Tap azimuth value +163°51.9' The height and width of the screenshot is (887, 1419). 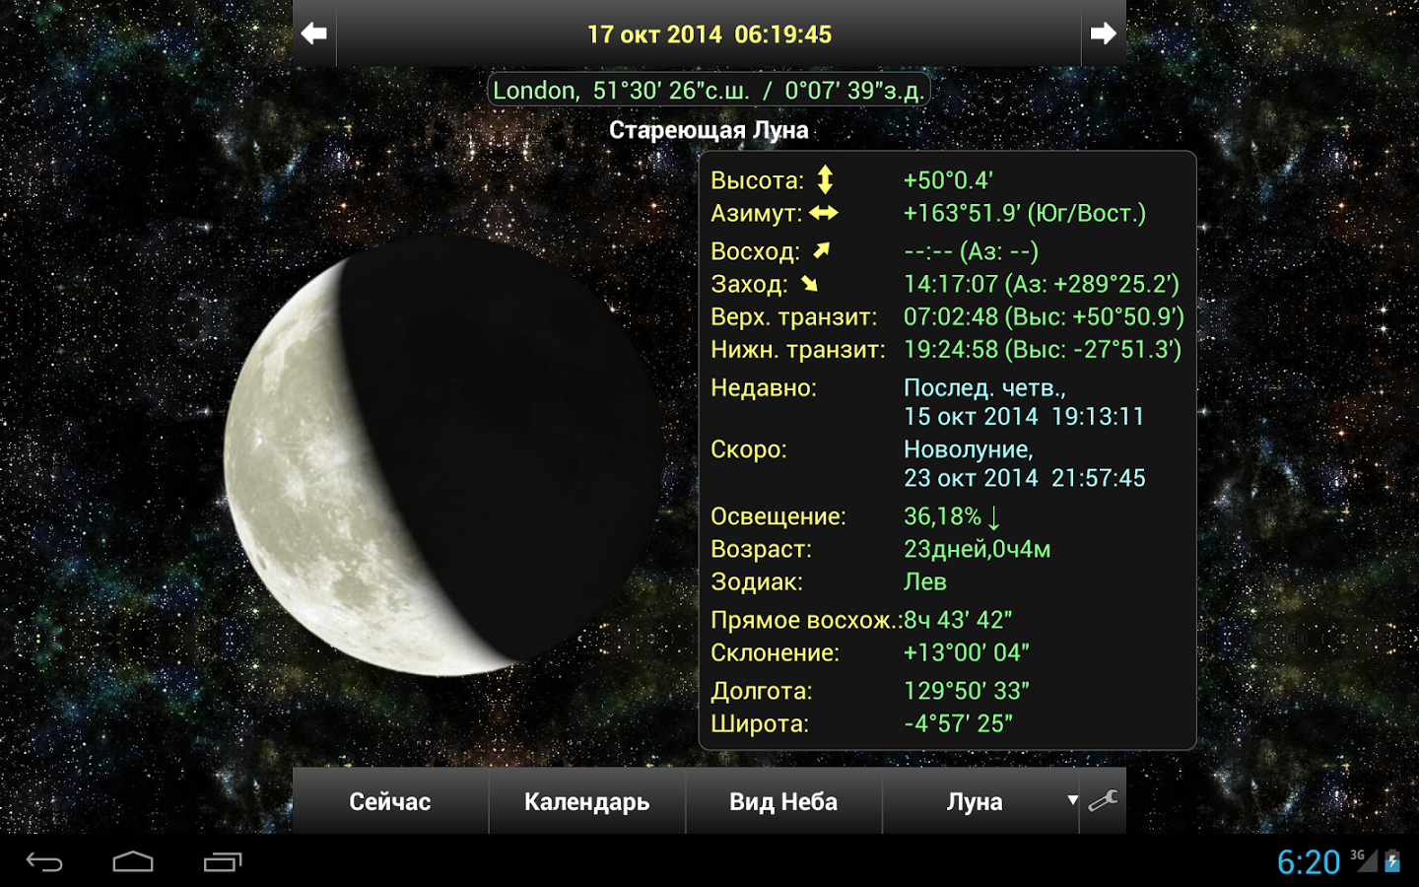pos(1025,213)
